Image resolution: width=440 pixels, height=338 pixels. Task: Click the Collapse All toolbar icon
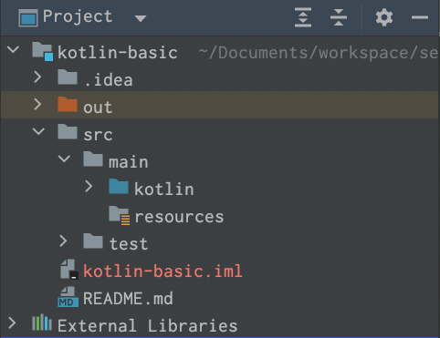tap(339, 17)
